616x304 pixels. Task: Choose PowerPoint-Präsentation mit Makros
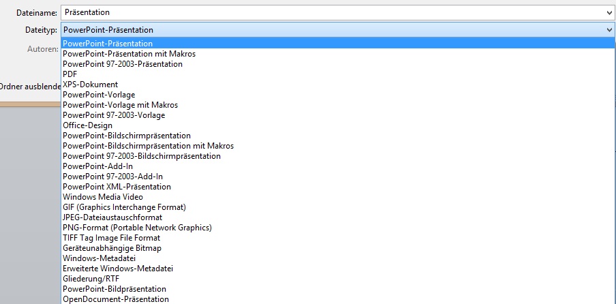click(x=338, y=53)
